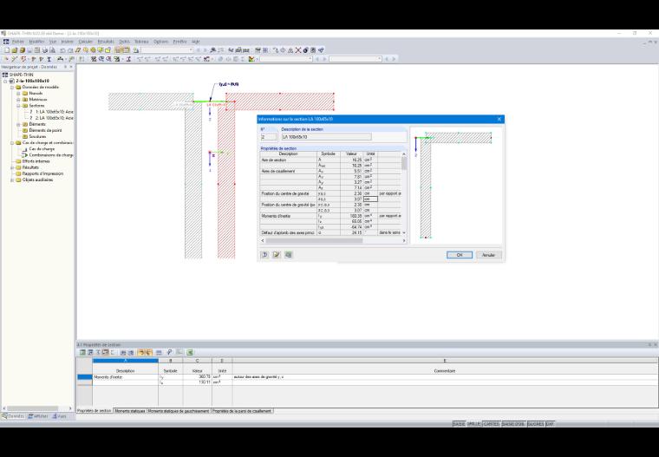This screenshot has width=659, height=457.
Task: Click the search icon in the table toolbar
Action: tap(169, 352)
